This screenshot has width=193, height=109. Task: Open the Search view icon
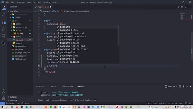[3, 15]
